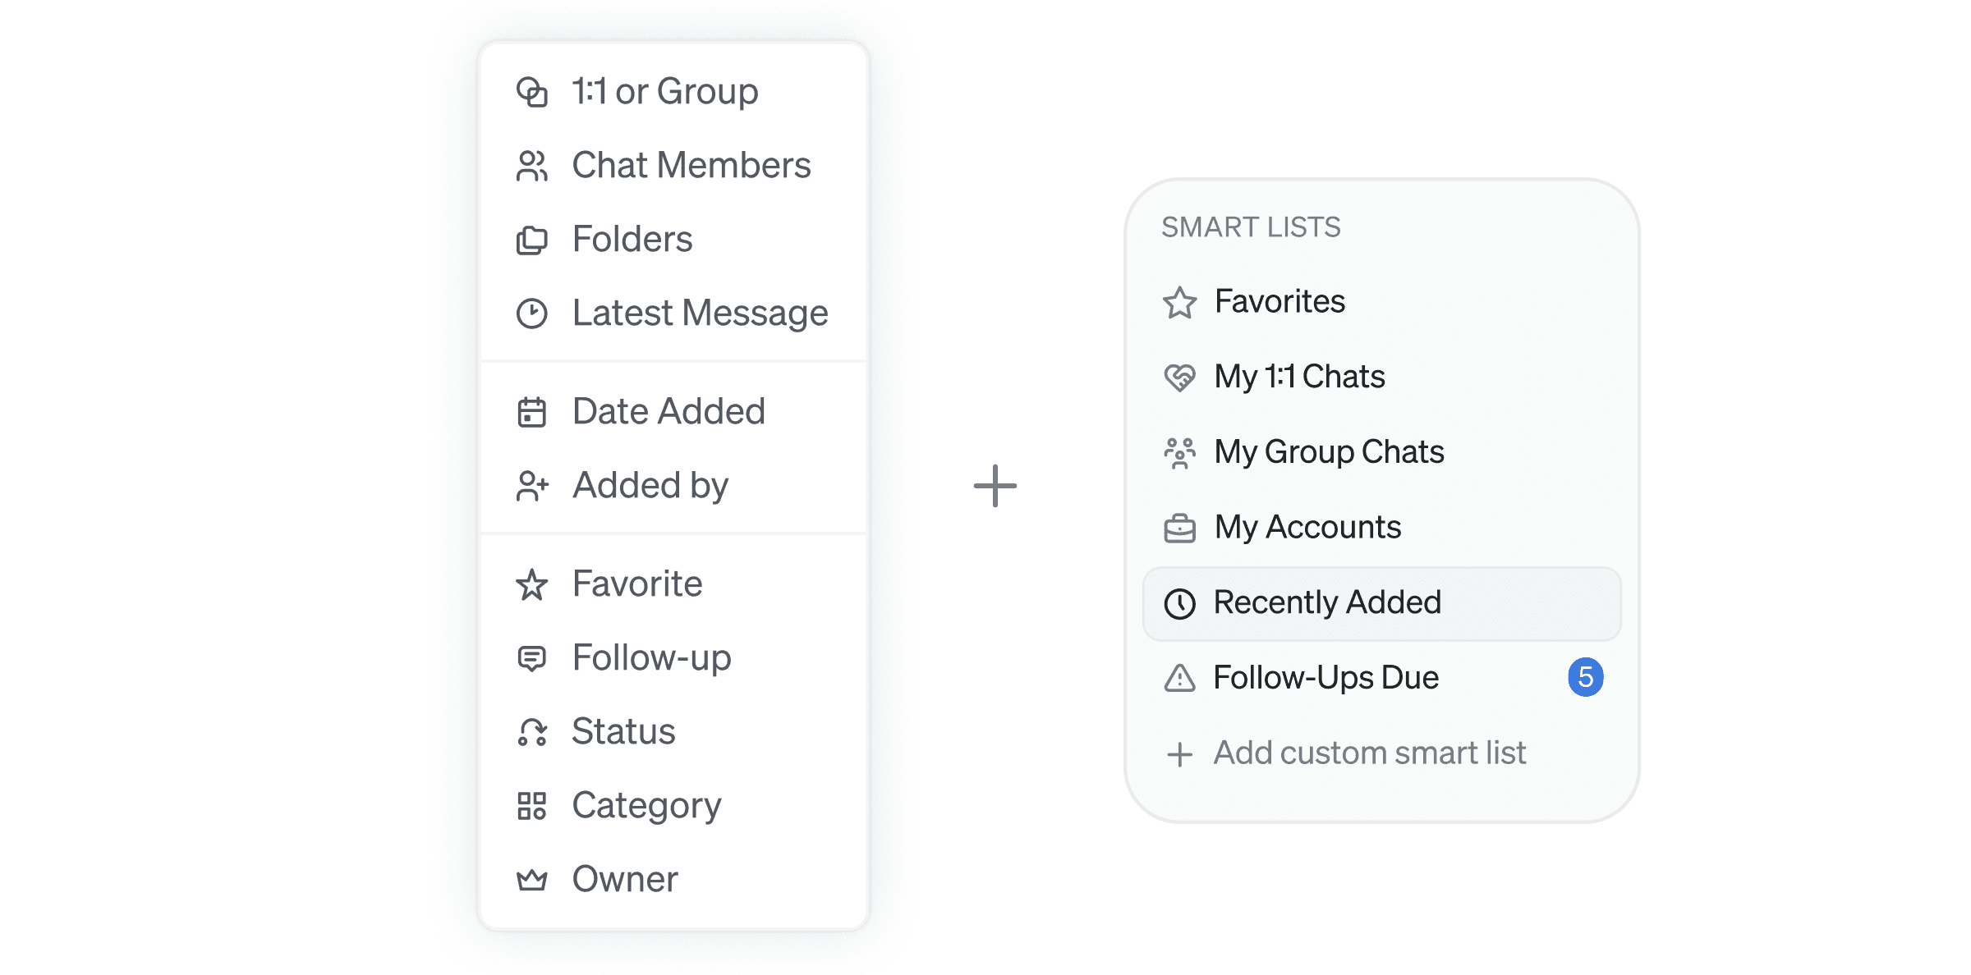Image resolution: width=1971 pixels, height=975 pixels.
Task: Click the Folders icon in filter menu
Action: coord(531,240)
